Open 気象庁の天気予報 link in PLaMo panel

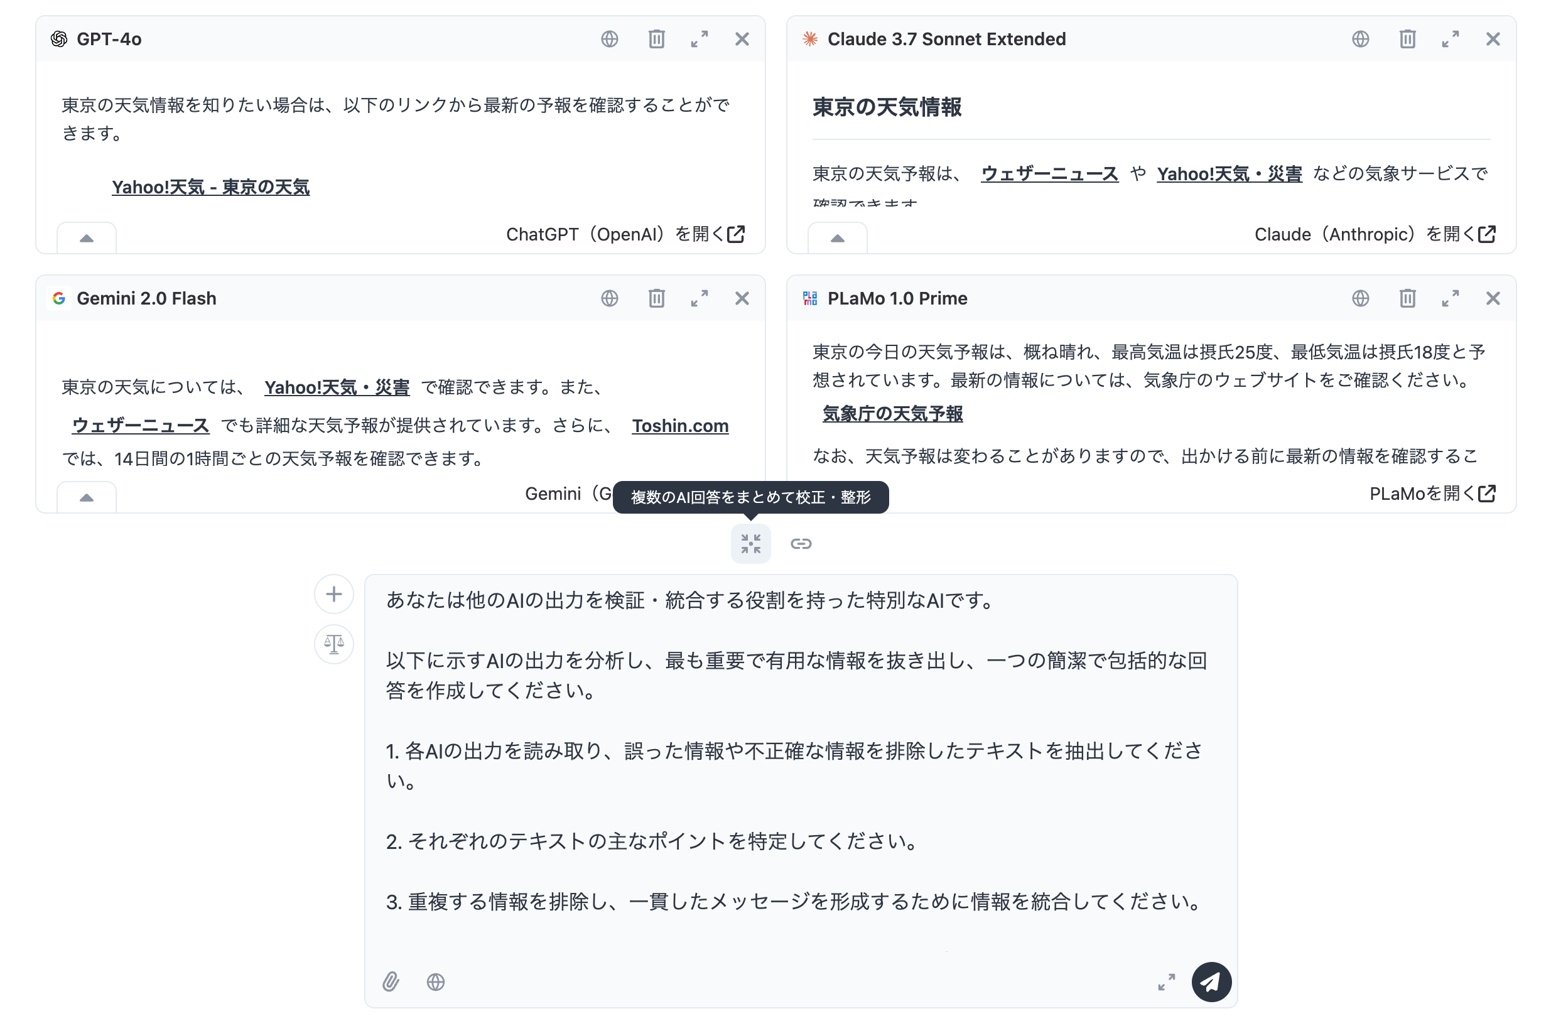[x=892, y=414]
